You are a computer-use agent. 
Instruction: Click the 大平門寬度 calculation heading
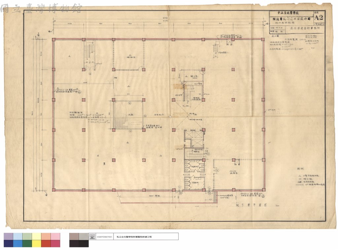click(x=290, y=40)
